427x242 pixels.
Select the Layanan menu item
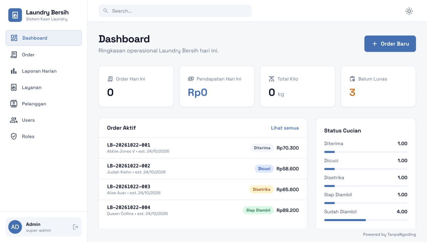tap(44, 87)
